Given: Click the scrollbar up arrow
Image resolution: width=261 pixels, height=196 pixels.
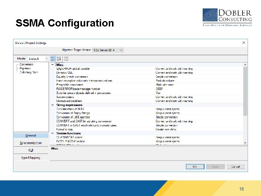Looking at the screenshot, I should pyautogui.click(x=245, y=65).
